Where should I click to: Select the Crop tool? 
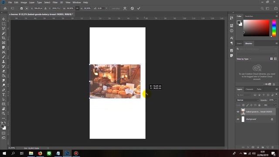[3, 38]
